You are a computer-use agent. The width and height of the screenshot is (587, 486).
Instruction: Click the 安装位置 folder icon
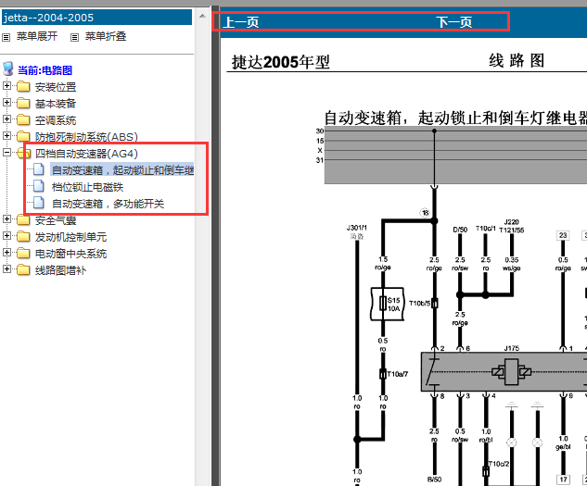tap(23, 87)
